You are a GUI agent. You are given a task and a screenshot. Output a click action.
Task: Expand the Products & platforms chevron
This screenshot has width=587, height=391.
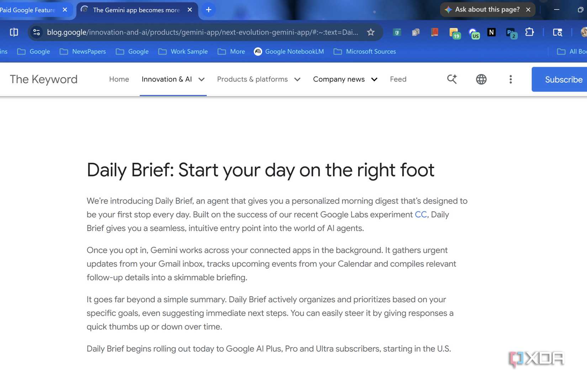click(297, 80)
